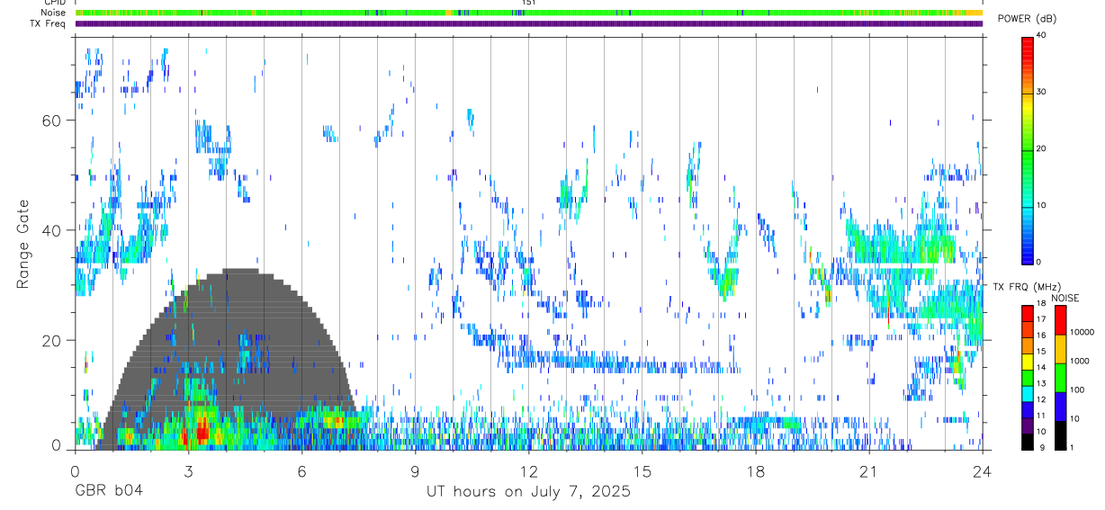Click the 1 label on the NOISE legend
The width and height of the screenshot is (1105, 510).
1072,447
